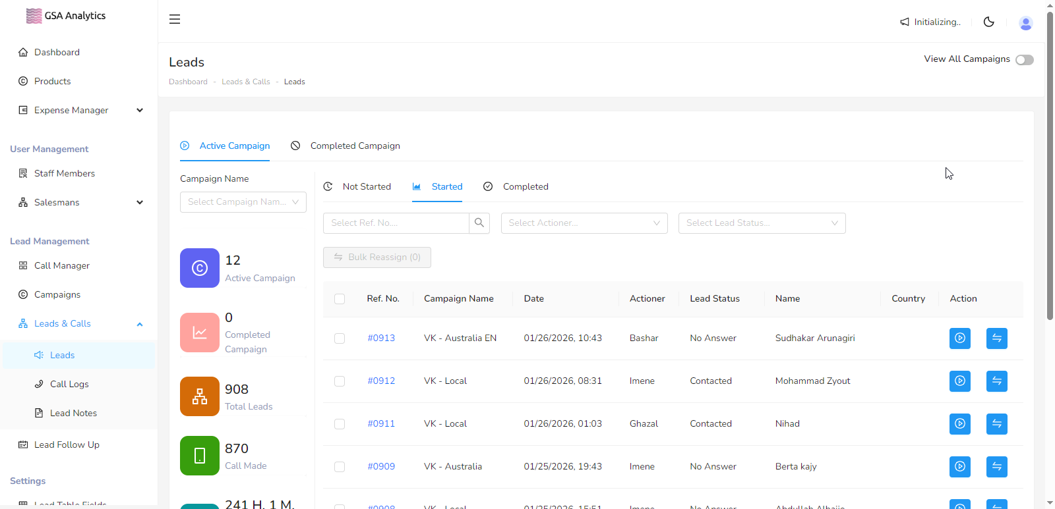Click the purple Active Campaign stat icon

point(200,268)
